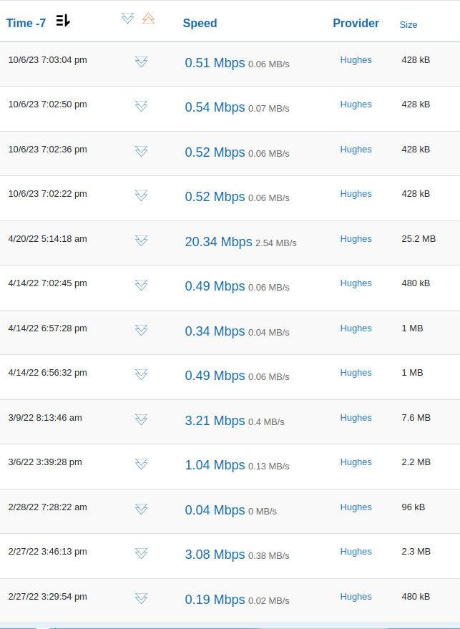Open the 0.04 Mbps speed result
Viewport: 460px width, 629px height.
215,510
